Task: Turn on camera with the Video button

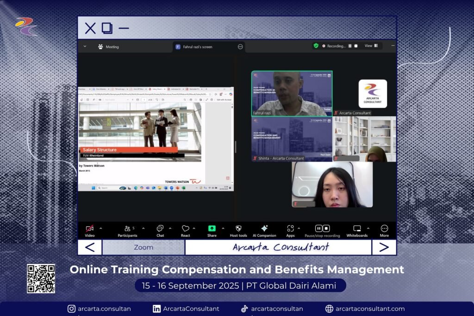Action: point(90,229)
